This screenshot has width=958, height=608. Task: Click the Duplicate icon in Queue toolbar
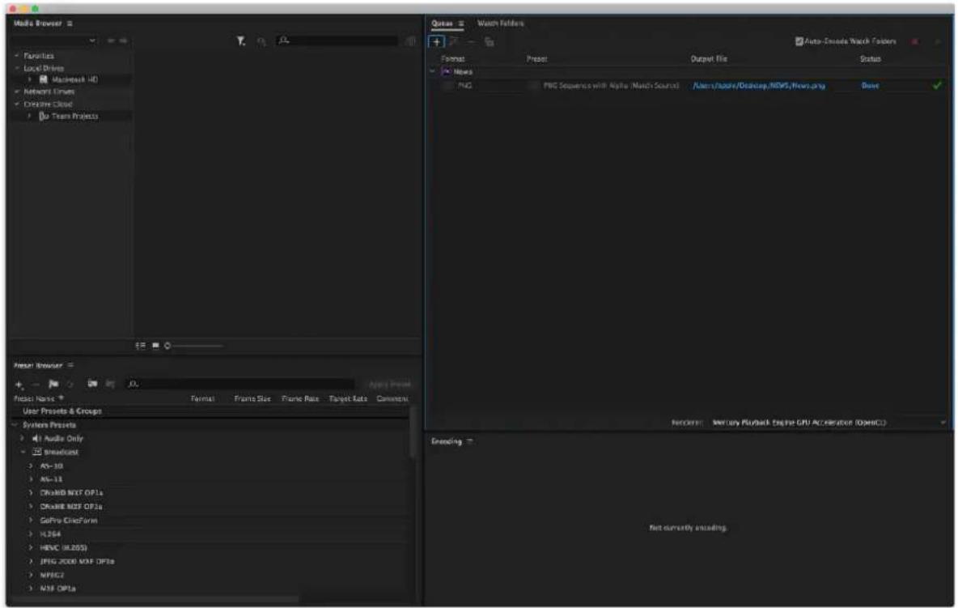pyautogui.click(x=490, y=41)
